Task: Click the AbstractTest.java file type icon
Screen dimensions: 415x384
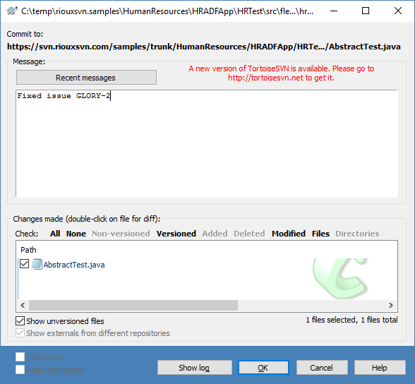Action: [37, 264]
